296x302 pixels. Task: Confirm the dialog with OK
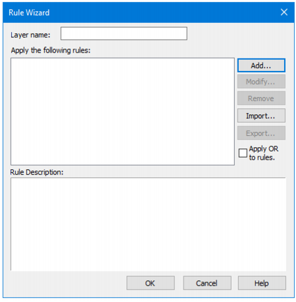click(151, 283)
